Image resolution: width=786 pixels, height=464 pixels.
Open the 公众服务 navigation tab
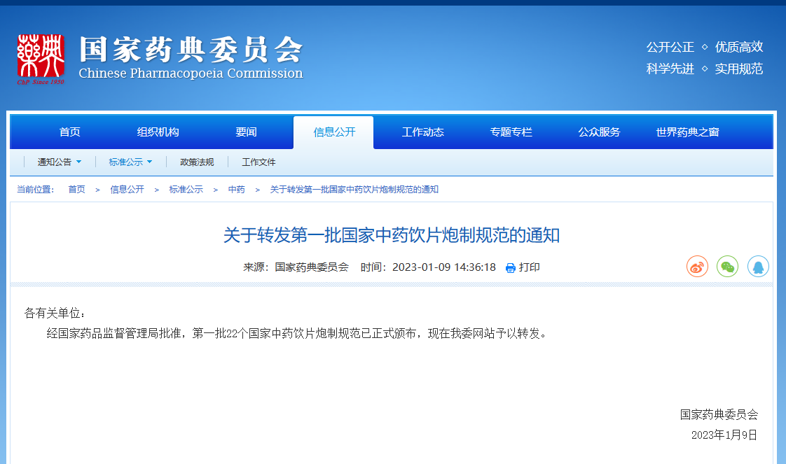(x=599, y=132)
